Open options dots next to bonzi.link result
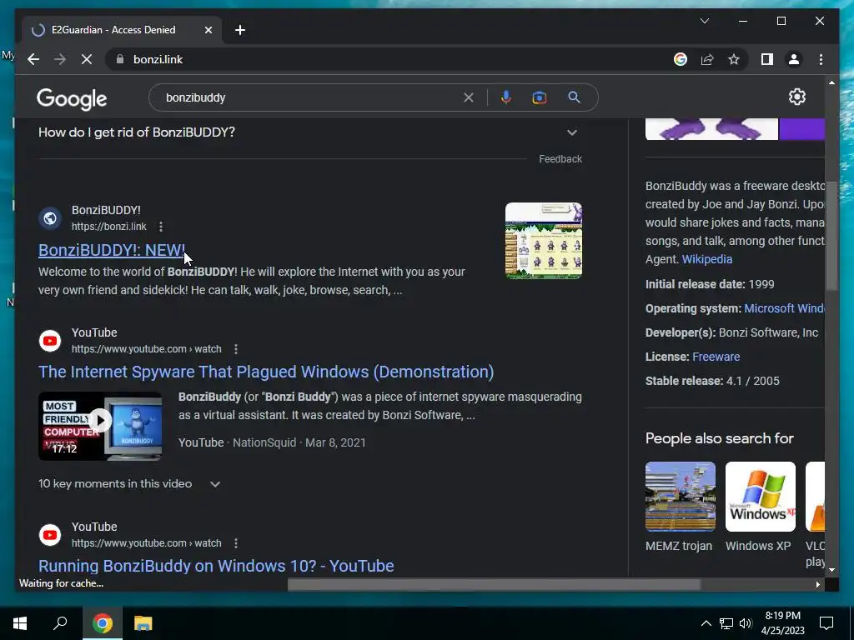The image size is (854, 640). [161, 227]
